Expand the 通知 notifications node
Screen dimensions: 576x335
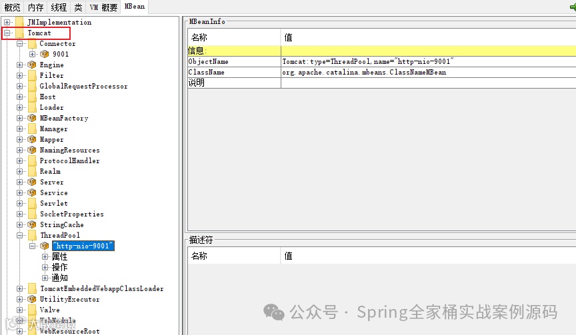tap(45, 278)
